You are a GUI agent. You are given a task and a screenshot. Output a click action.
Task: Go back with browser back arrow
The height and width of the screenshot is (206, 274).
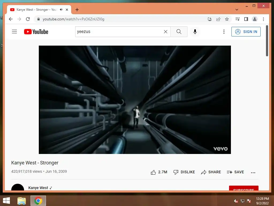(x=11, y=19)
